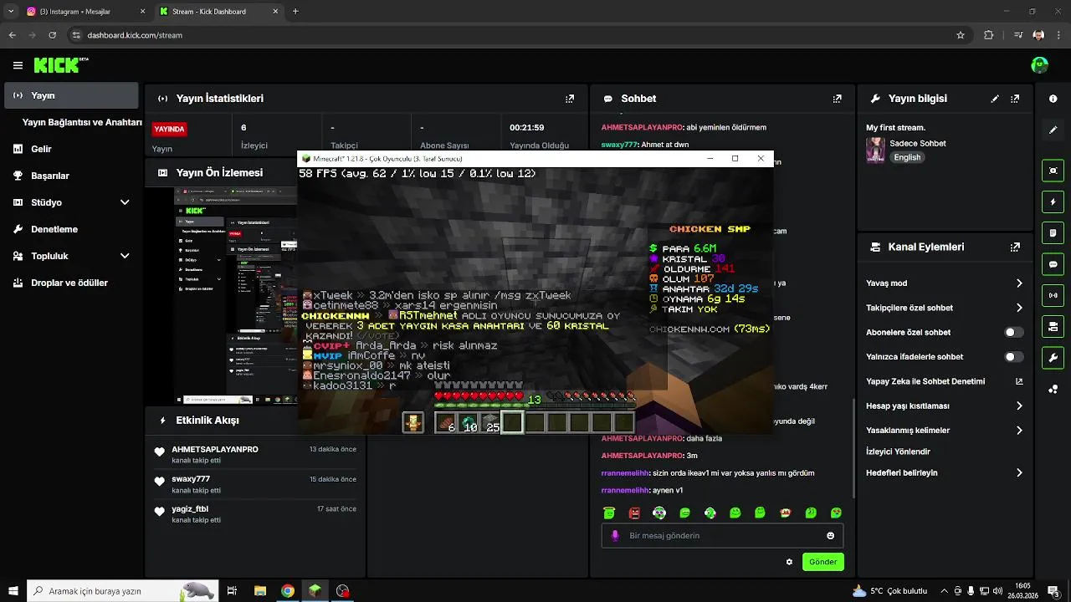Toggle the channel actions widget in right sidebar
The image size is (1071, 602).
click(x=1053, y=326)
